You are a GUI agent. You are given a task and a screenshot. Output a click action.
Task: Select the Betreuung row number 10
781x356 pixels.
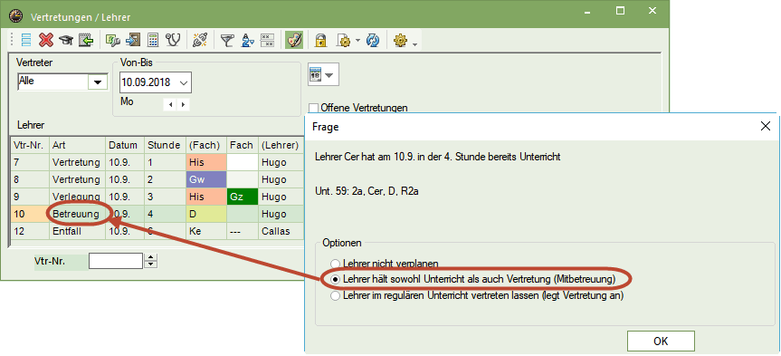pyautogui.click(x=157, y=214)
